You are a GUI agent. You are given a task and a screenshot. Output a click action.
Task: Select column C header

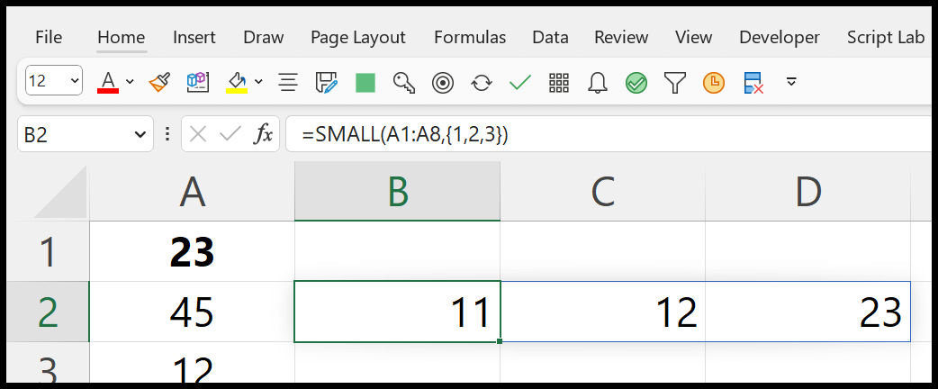(603, 191)
